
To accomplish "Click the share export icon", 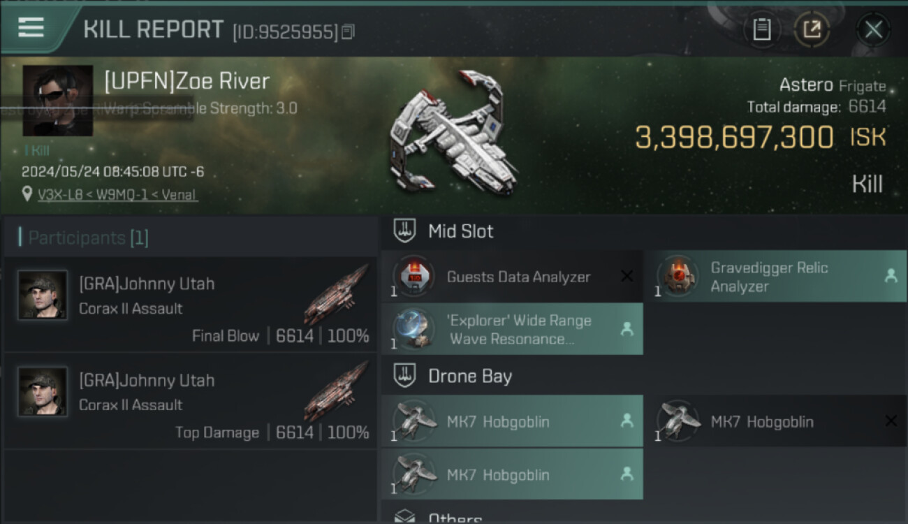I will [812, 29].
